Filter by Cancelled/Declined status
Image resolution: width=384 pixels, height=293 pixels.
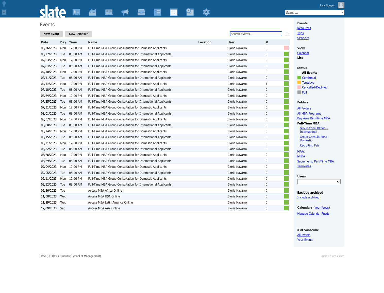[315, 87]
